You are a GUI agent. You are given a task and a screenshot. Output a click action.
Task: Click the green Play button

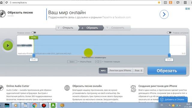pos(8,46)
